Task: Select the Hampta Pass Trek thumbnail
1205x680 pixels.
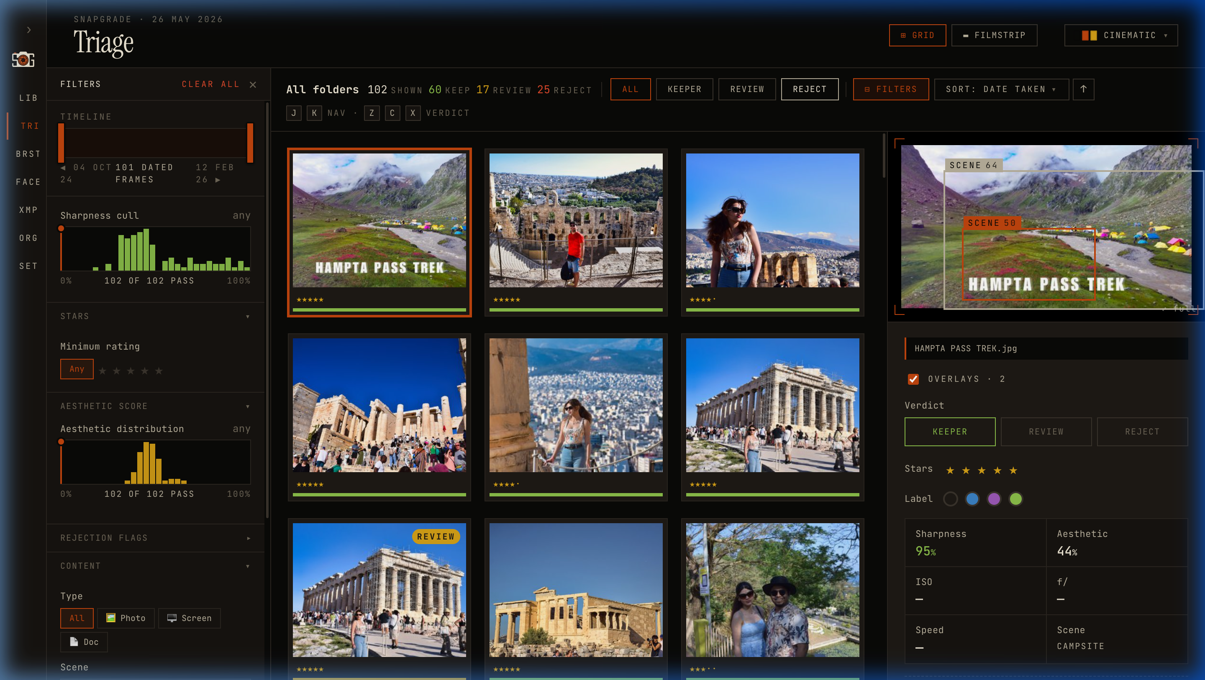Action: [x=379, y=233]
